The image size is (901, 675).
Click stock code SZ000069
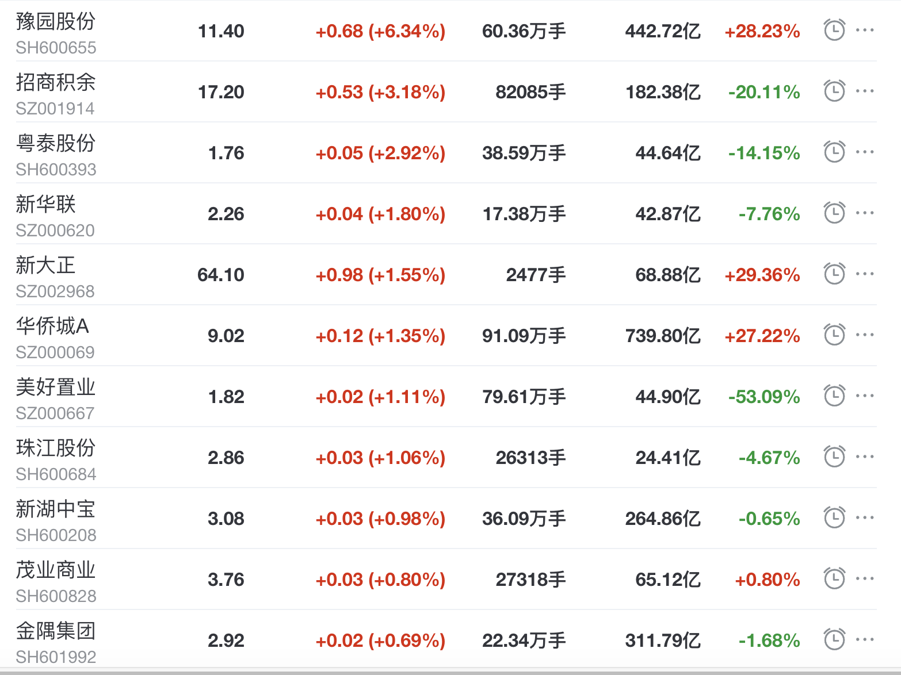pyautogui.click(x=55, y=352)
